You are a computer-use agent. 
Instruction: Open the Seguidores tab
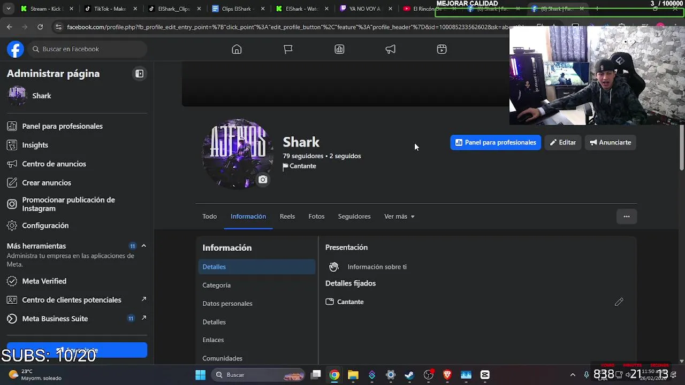(354, 217)
